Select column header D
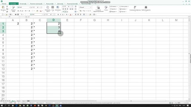Viewport: 191px width, 107px height. [54, 20]
